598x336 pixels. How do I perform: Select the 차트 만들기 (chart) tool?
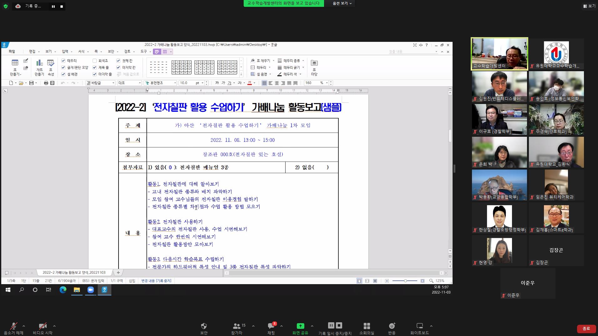(39, 67)
